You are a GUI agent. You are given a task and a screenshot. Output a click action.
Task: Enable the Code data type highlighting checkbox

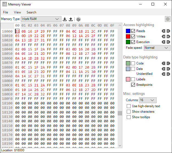(133, 63)
